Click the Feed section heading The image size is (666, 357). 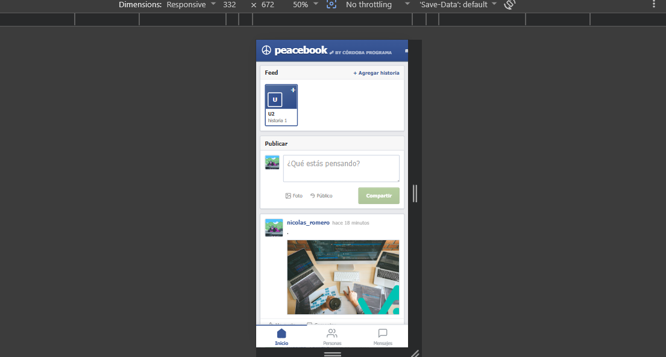coord(271,73)
